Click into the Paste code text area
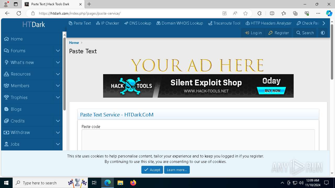This screenshot has width=335, height=188. [198, 140]
